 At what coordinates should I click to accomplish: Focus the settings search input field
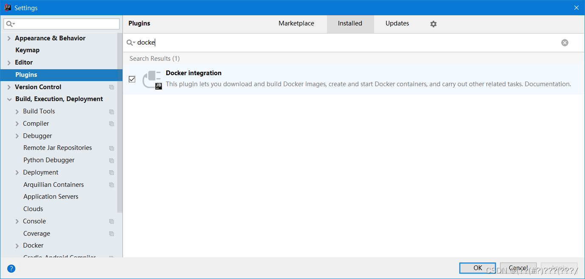(62, 24)
